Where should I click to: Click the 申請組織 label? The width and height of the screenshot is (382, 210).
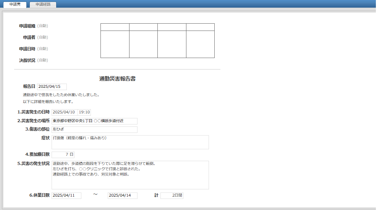point(27,26)
